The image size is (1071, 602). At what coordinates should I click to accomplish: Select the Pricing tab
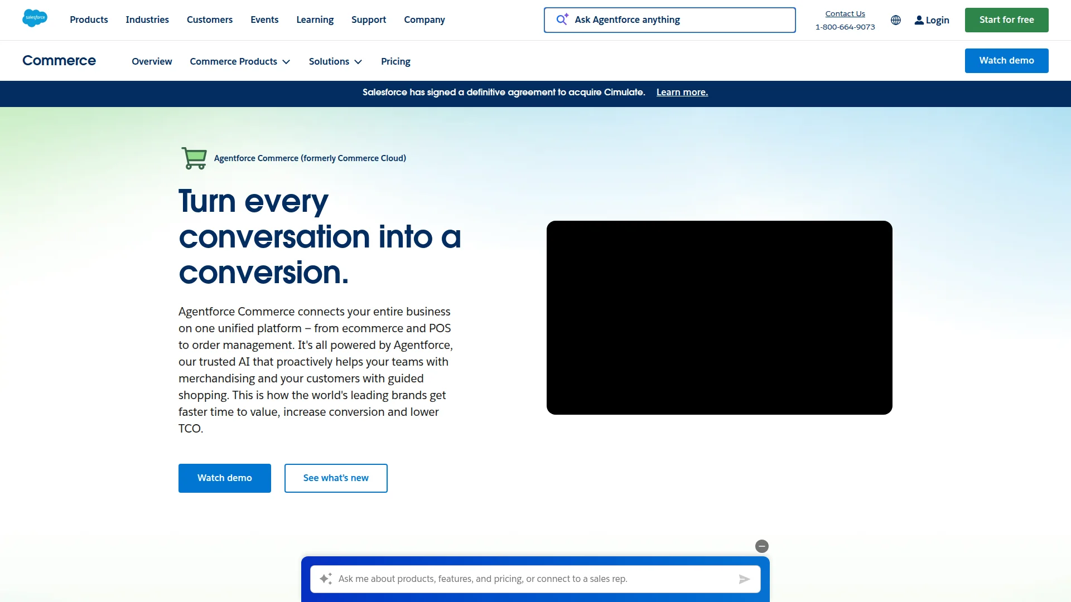395,61
